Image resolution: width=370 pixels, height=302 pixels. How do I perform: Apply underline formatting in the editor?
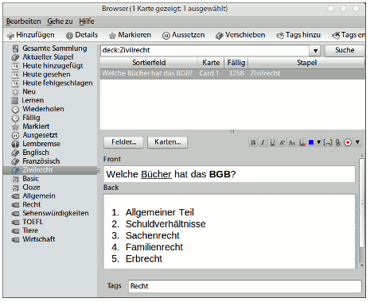click(272, 142)
